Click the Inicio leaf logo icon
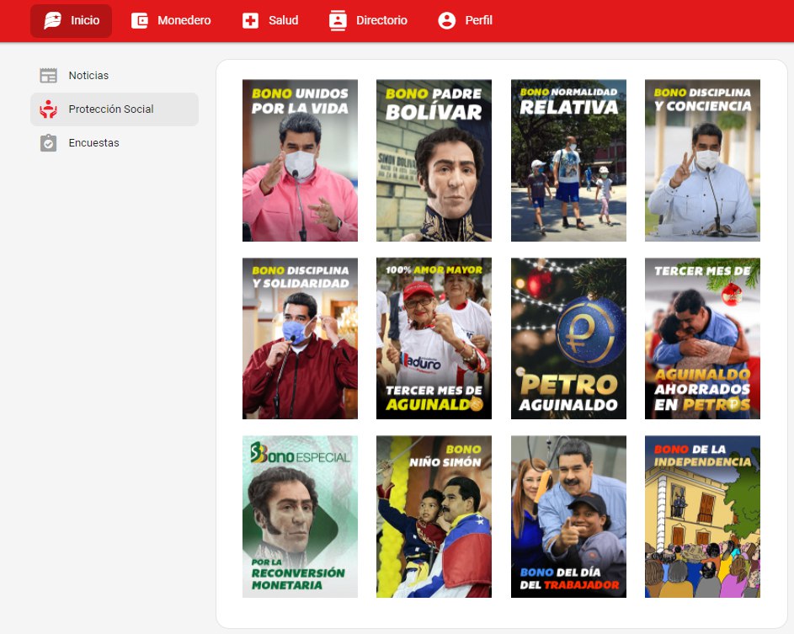 (x=53, y=20)
